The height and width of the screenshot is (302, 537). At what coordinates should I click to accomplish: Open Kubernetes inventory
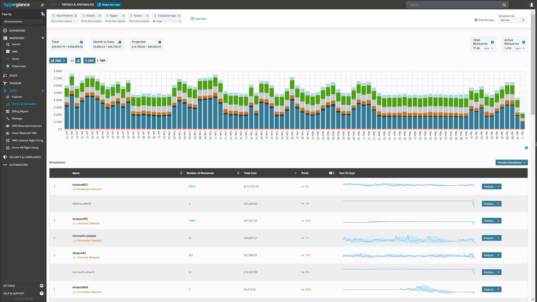[x=19, y=66]
